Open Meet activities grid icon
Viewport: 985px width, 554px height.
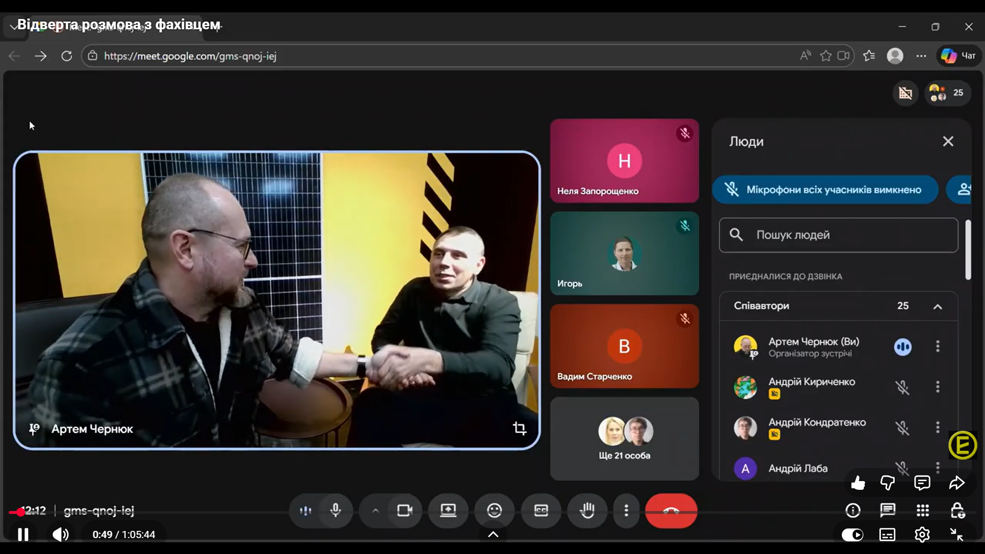(922, 510)
